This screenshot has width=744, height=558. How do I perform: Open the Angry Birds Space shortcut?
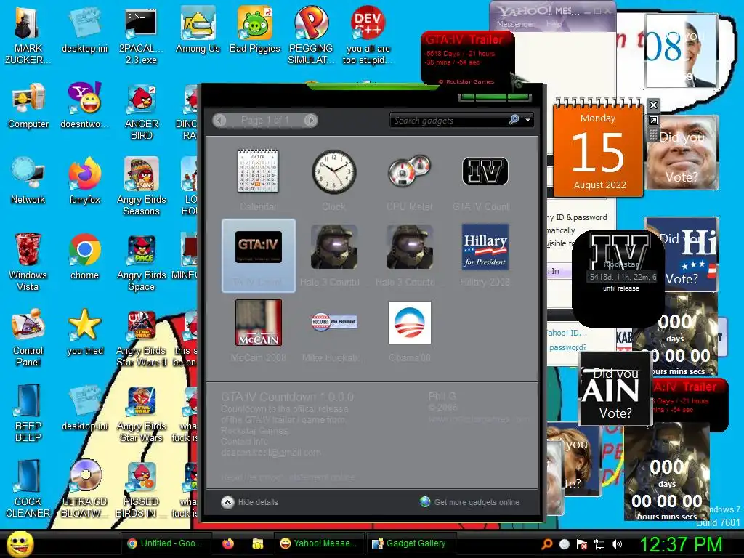coord(142,262)
